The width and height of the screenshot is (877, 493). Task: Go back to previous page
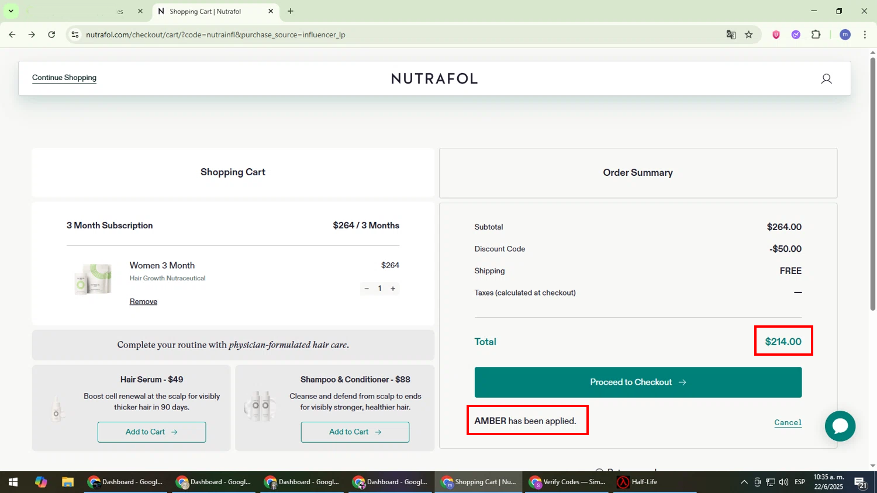pos(12,34)
